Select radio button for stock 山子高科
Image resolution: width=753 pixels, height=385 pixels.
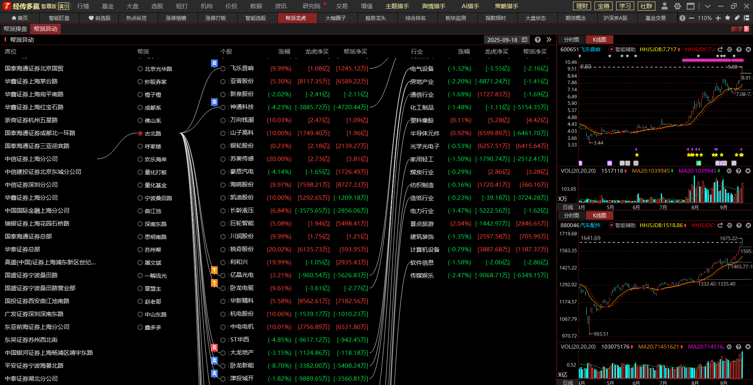(x=223, y=133)
